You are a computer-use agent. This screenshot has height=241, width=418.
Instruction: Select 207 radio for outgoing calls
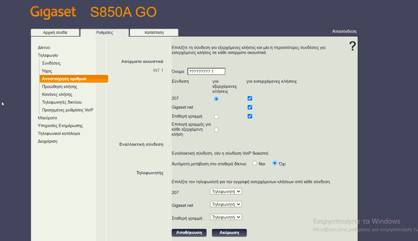point(216,99)
